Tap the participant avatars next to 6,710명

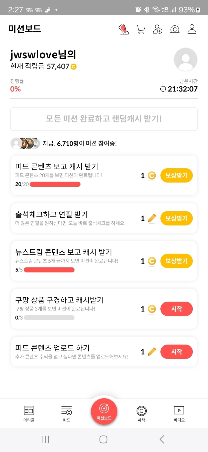pos(25,143)
